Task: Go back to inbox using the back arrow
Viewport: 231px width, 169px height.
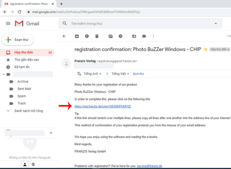Action: tap(64, 36)
